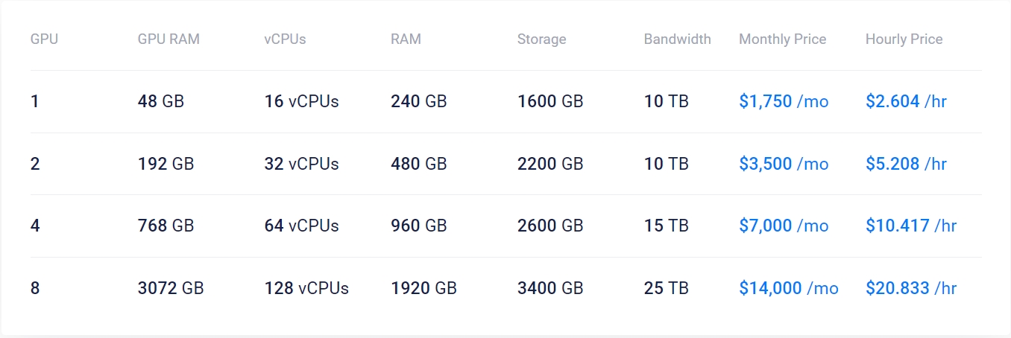Select the 960 GB RAM cell
Viewport: 1011px width, 338px height.
418,226
